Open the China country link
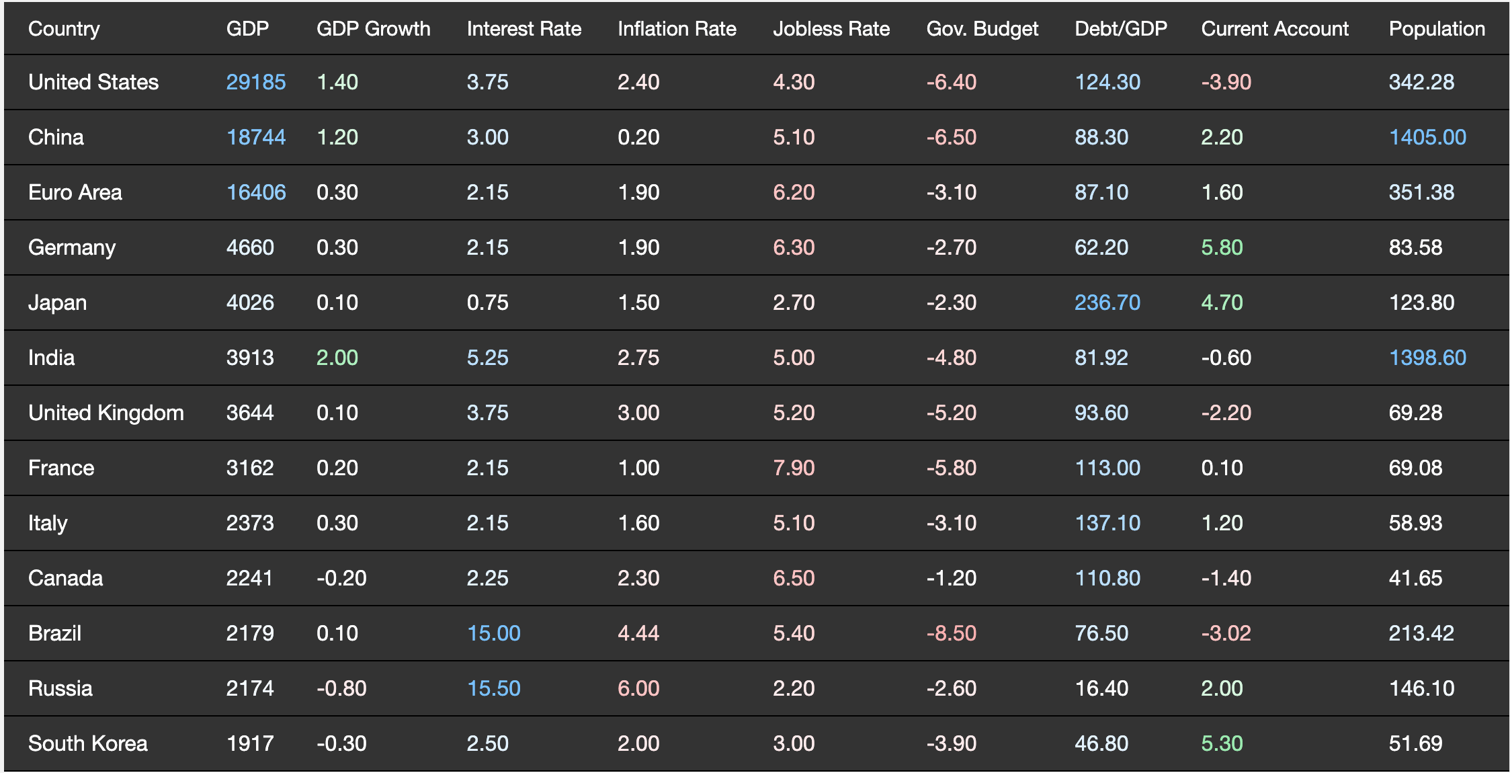Viewport: 1510px width, 773px height. coord(56,137)
